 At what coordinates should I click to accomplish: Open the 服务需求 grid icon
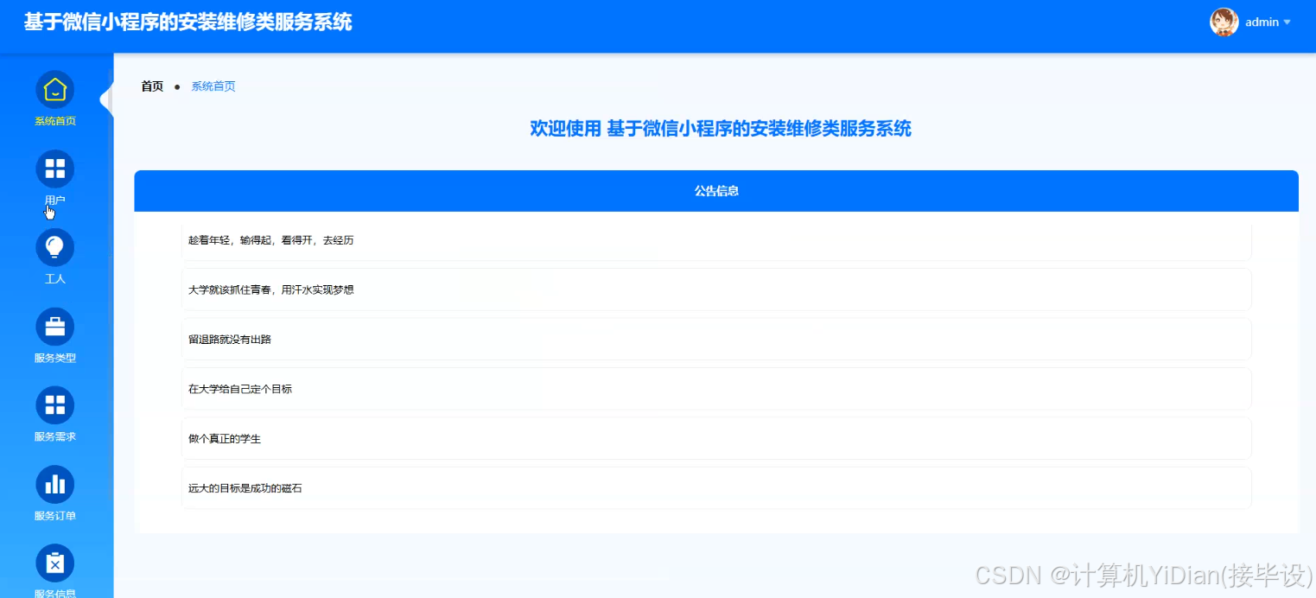click(x=54, y=404)
